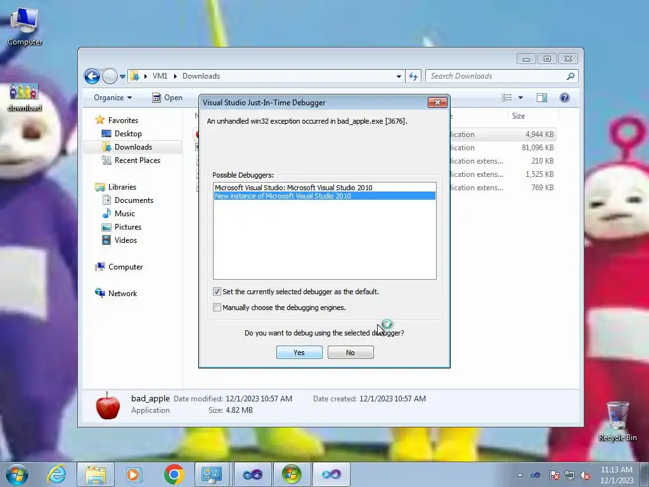The image size is (649, 487).
Task: Click Date modified value in details pane
Action: click(x=259, y=399)
